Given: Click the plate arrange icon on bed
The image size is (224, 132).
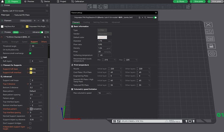Looking at the screenshot, I should [x=210, y=39].
